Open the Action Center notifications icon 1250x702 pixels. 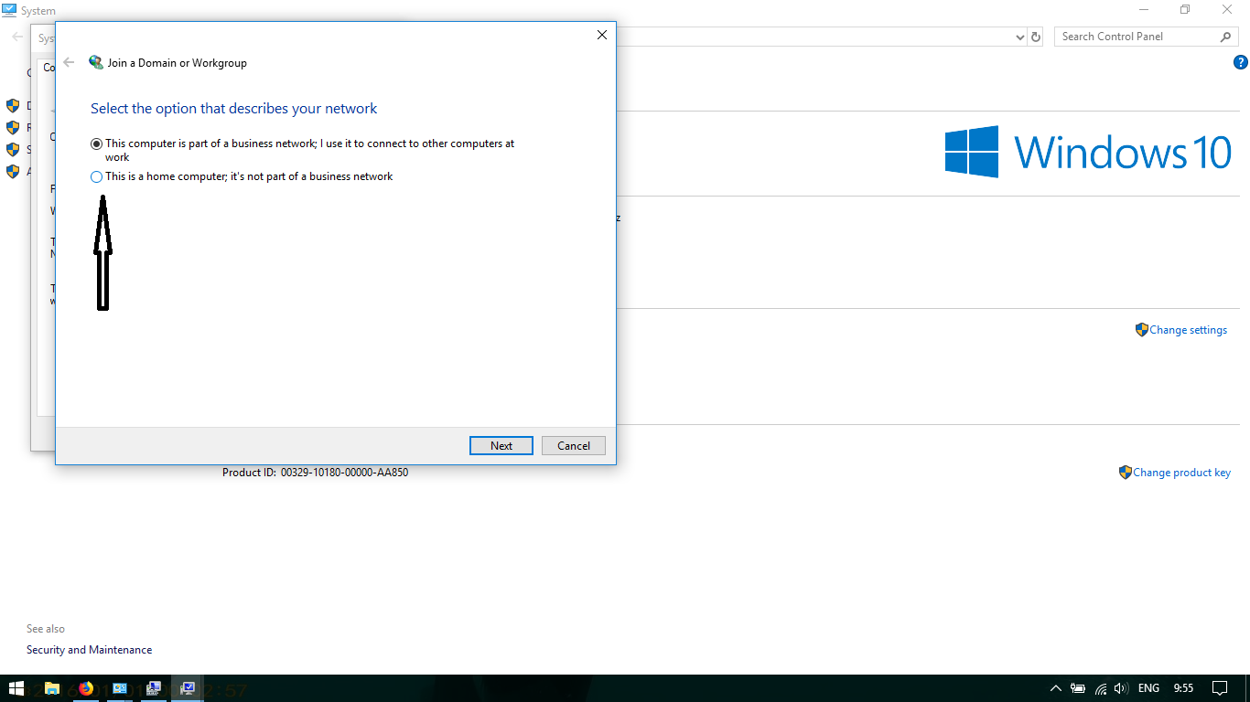coord(1219,688)
